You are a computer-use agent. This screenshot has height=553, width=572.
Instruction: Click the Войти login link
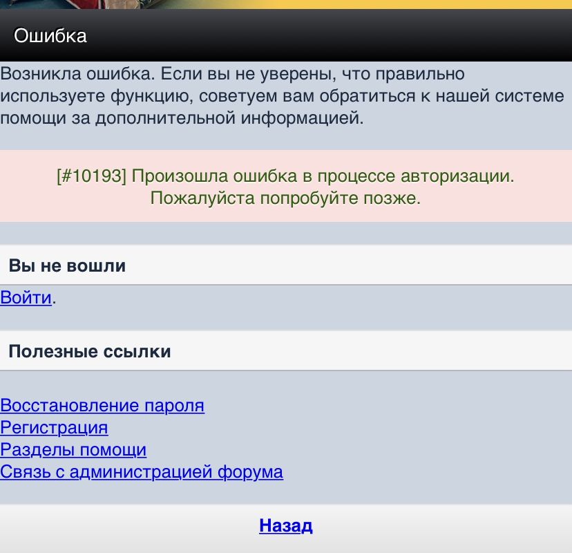26,298
